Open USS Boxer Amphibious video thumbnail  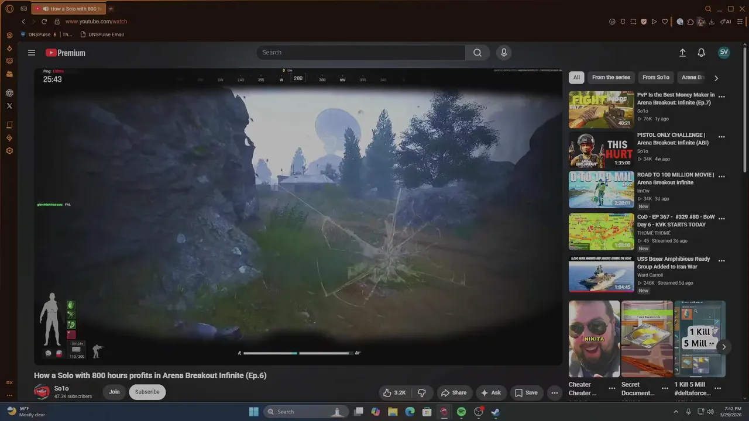[601, 274]
